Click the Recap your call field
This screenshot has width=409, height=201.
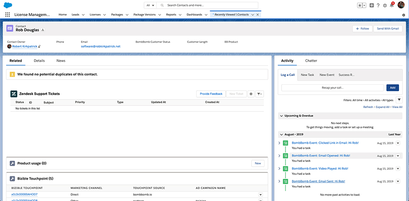[332, 88]
